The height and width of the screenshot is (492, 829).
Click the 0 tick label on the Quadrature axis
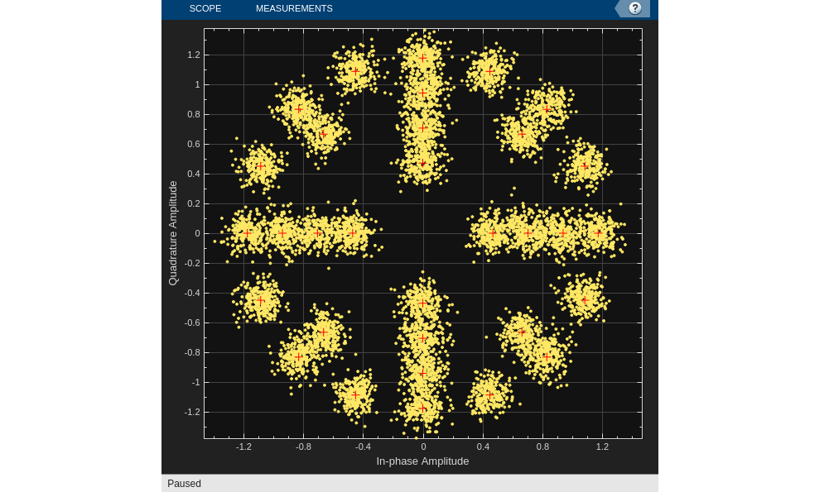pos(197,233)
